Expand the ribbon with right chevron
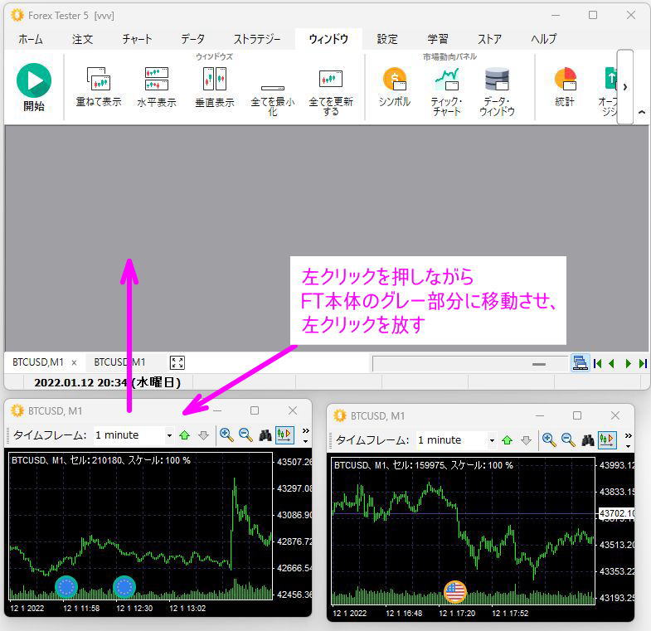The width and height of the screenshot is (651, 631). coord(624,87)
